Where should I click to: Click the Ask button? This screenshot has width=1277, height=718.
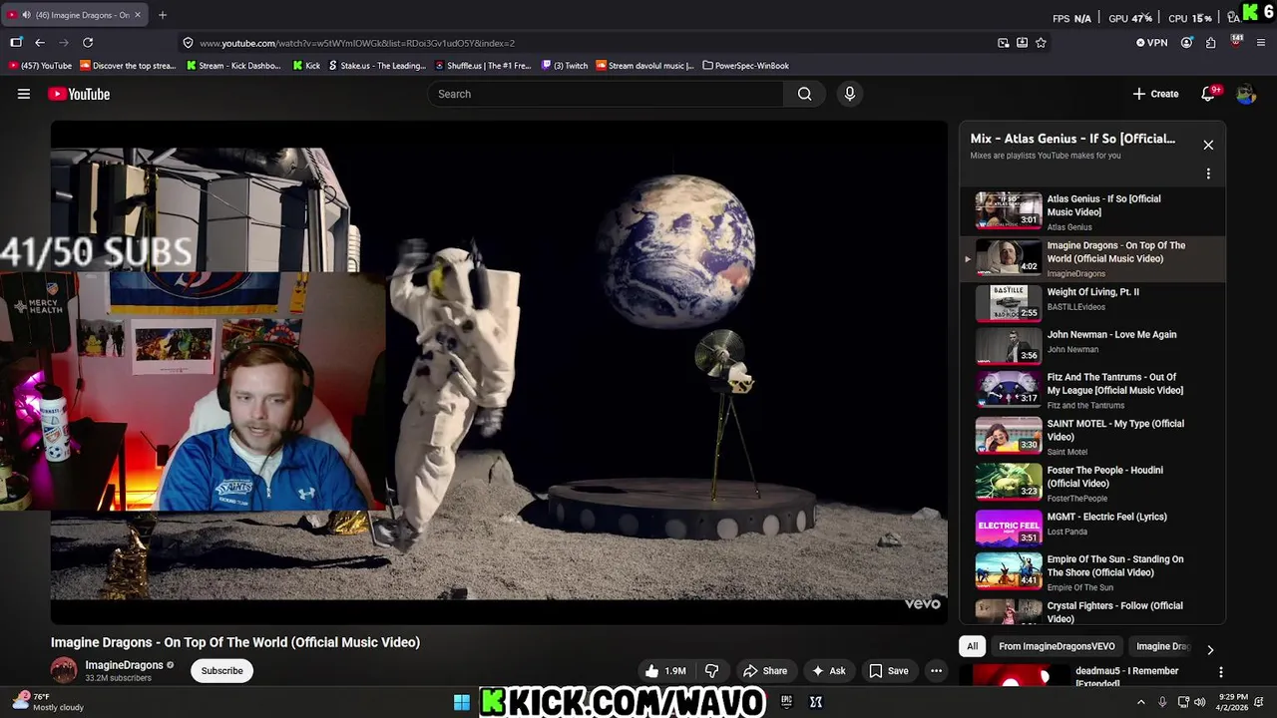(829, 671)
